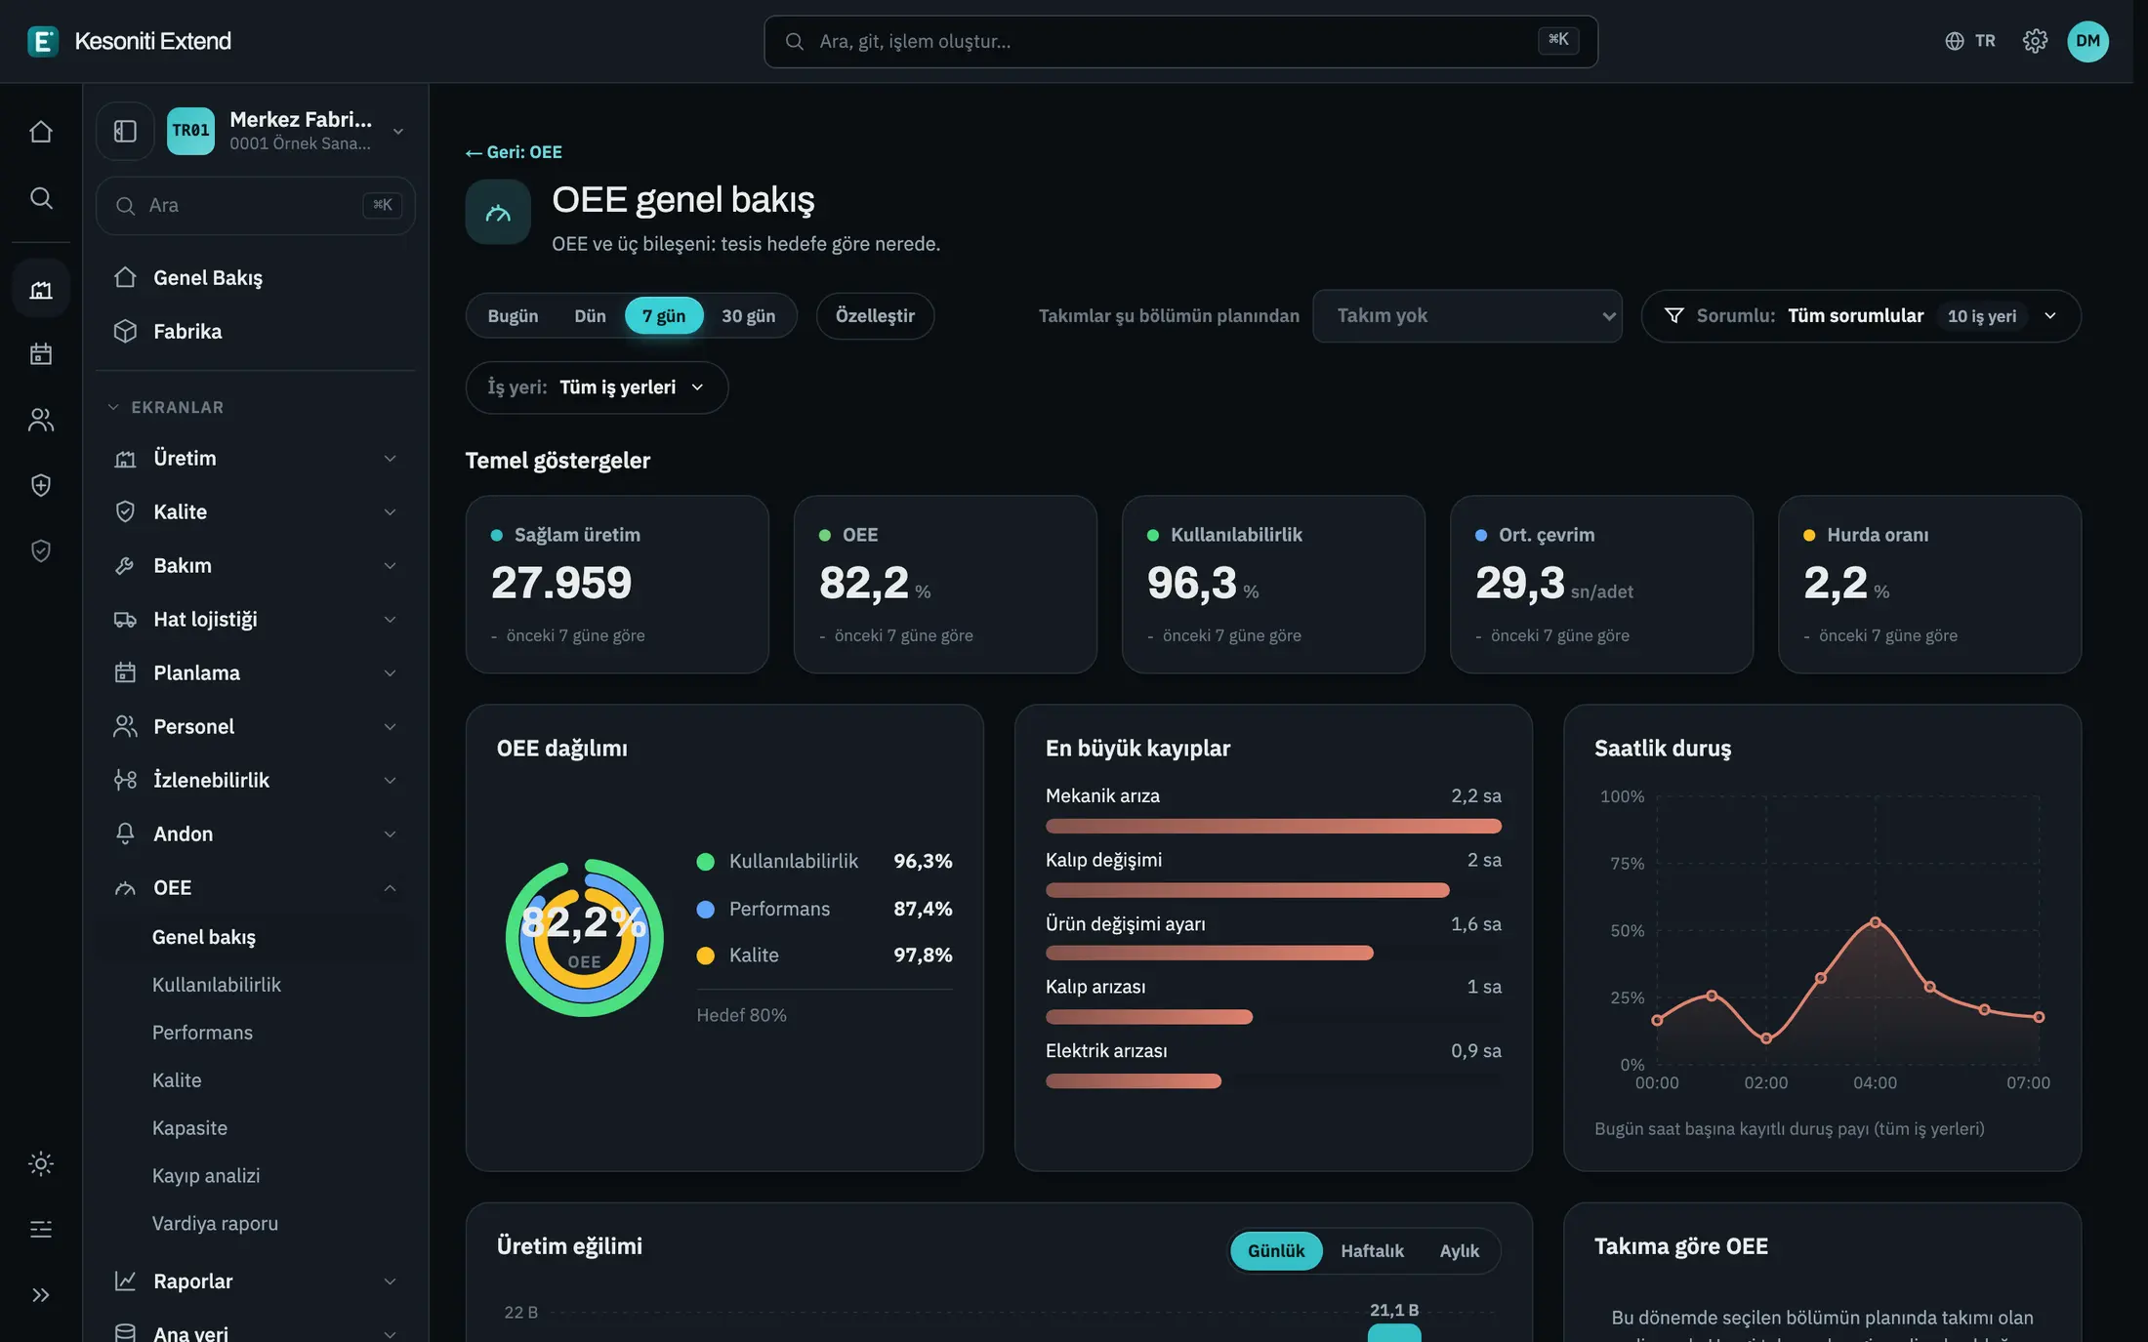This screenshot has width=2148, height=1342.
Task: Click the Özelleştir button
Action: pyautogui.click(x=875, y=316)
